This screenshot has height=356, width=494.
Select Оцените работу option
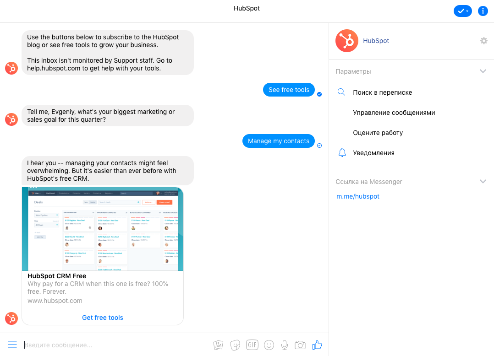pyautogui.click(x=378, y=133)
